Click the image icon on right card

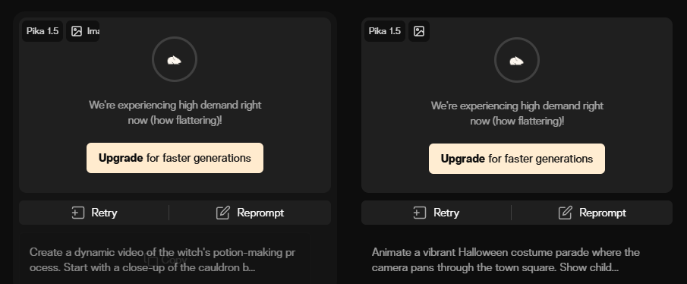[419, 31]
